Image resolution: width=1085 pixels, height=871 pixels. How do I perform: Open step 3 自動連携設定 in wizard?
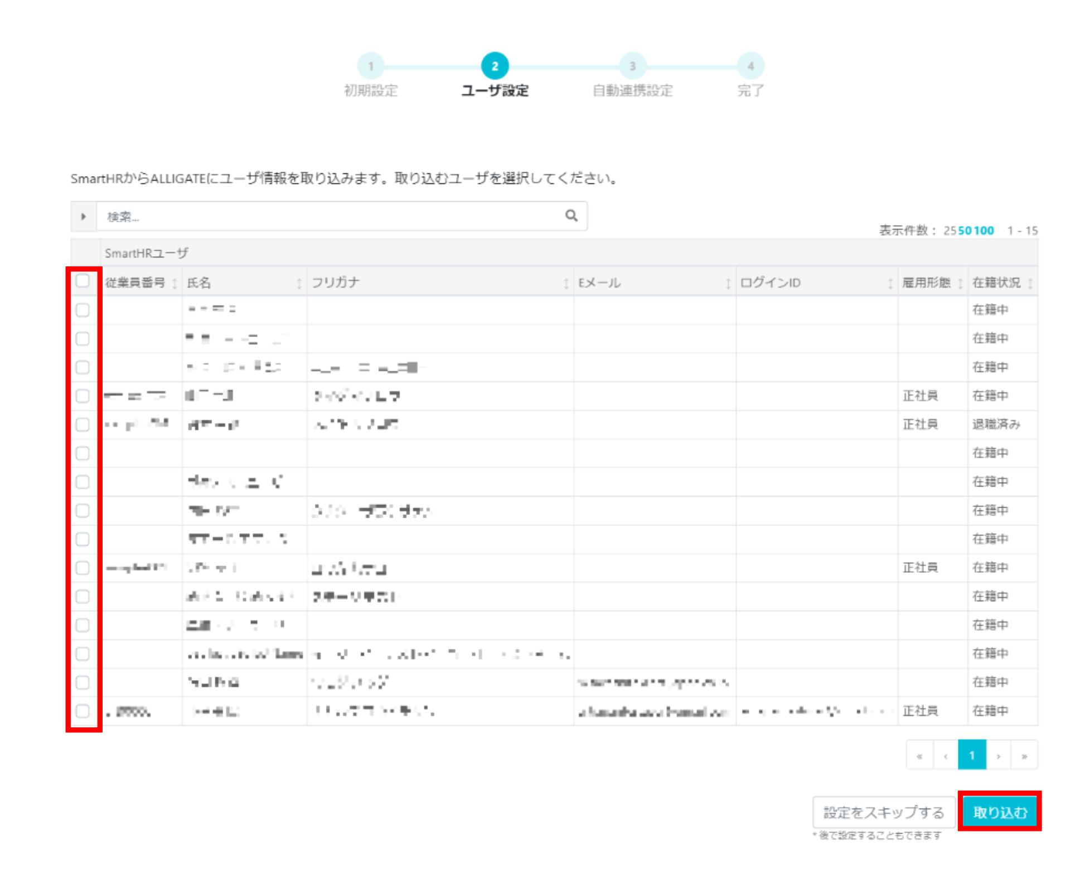pyautogui.click(x=632, y=66)
